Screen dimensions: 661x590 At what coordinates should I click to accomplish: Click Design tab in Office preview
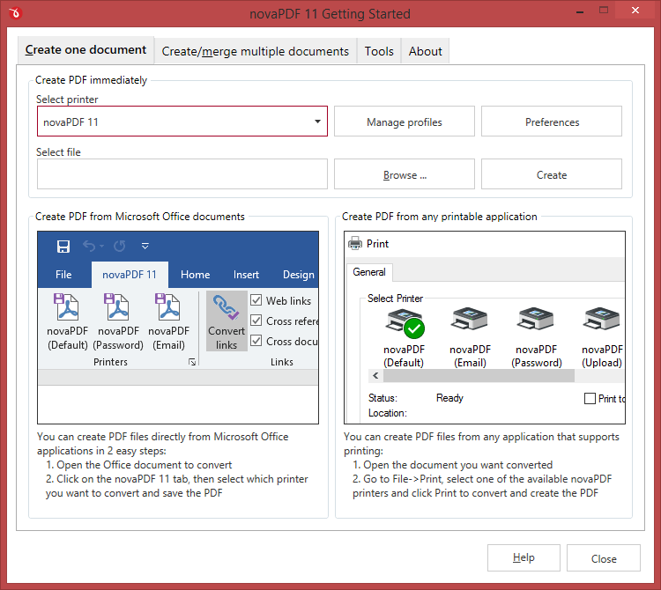(x=298, y=275)
